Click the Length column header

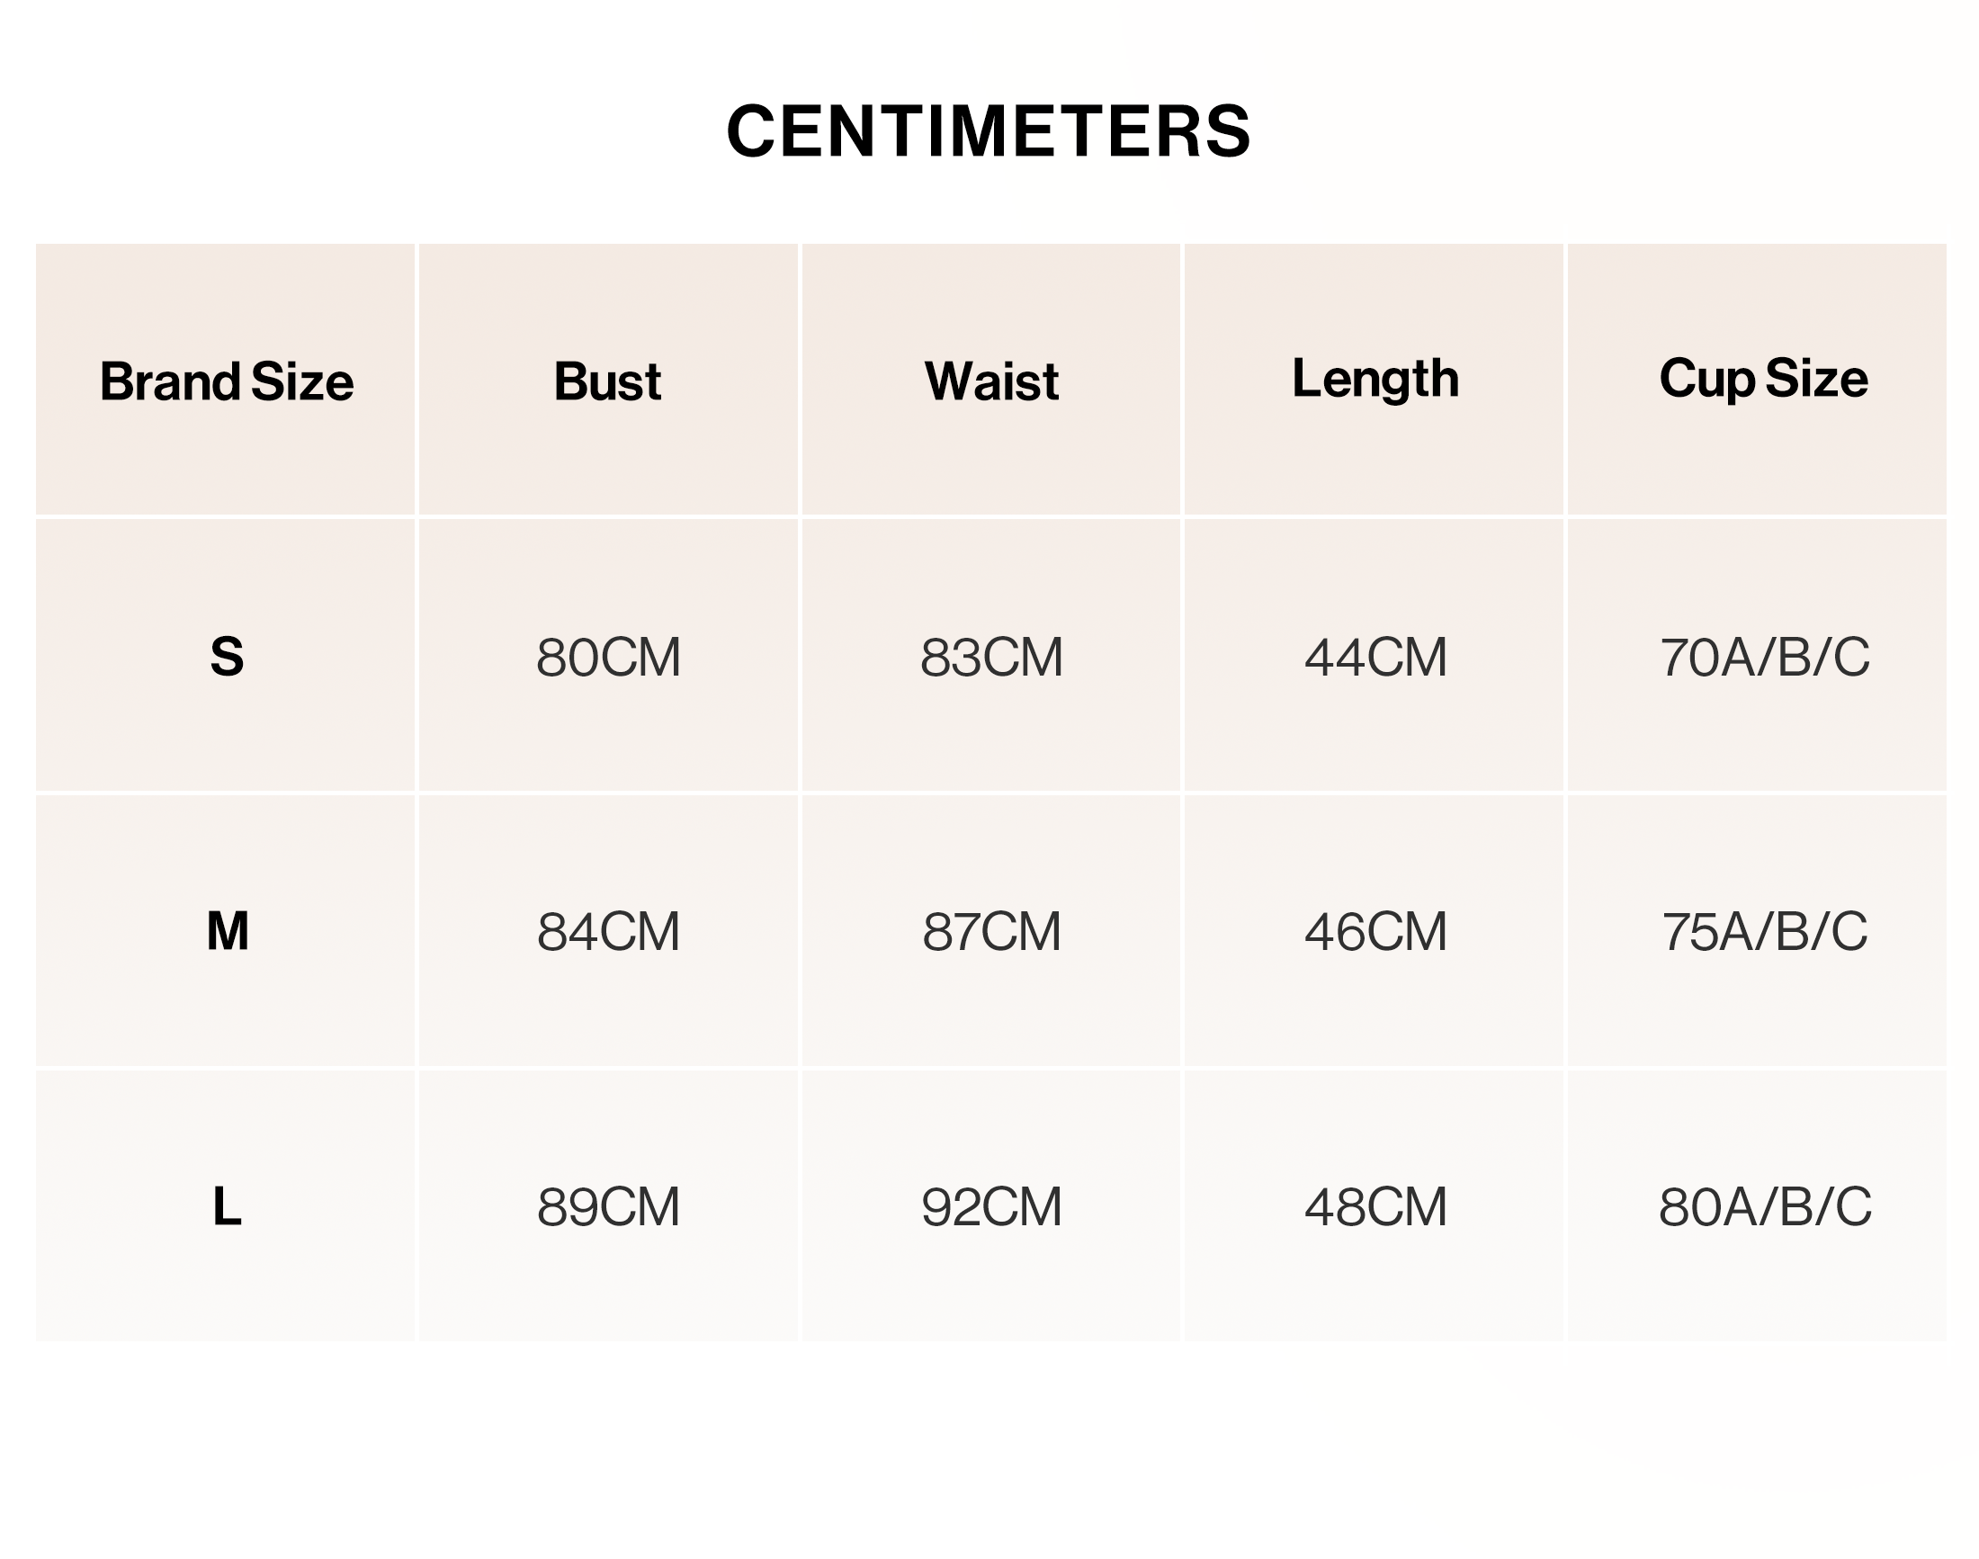pyautogui.click(x=1375, y=379)
